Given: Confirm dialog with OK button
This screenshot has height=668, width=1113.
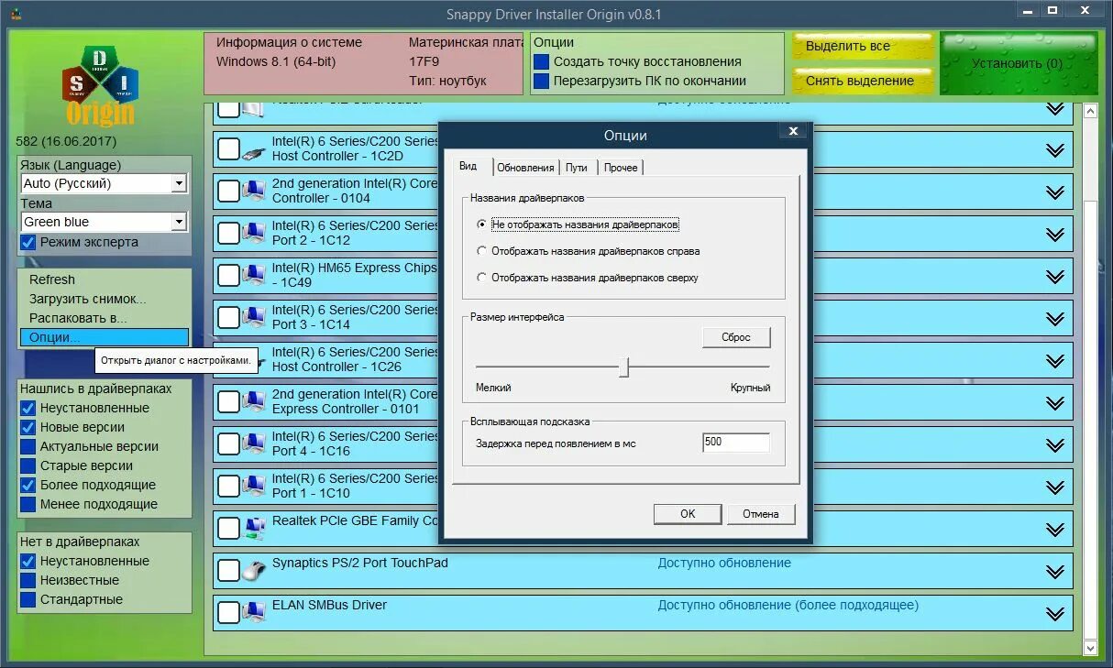Looking at the screenshot, I should (x=688, y=514).
